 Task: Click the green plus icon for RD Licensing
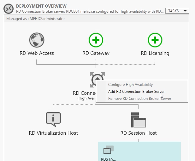click(x=155, y=40)
